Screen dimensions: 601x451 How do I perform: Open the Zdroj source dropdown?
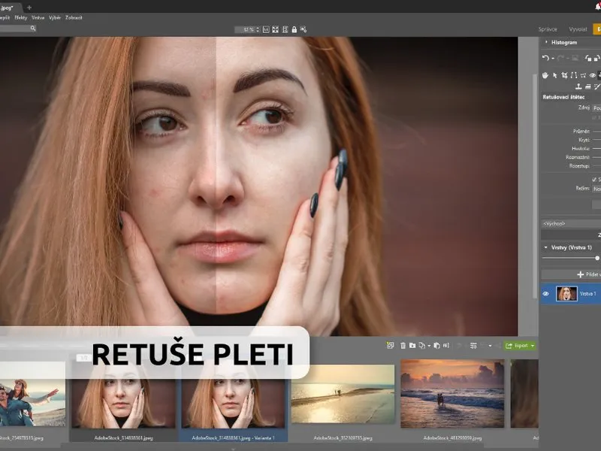pos(596,107)
